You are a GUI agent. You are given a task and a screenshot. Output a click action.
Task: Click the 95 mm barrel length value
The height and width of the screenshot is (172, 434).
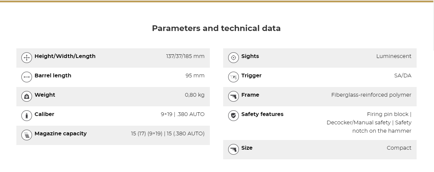tap(195, 76)
